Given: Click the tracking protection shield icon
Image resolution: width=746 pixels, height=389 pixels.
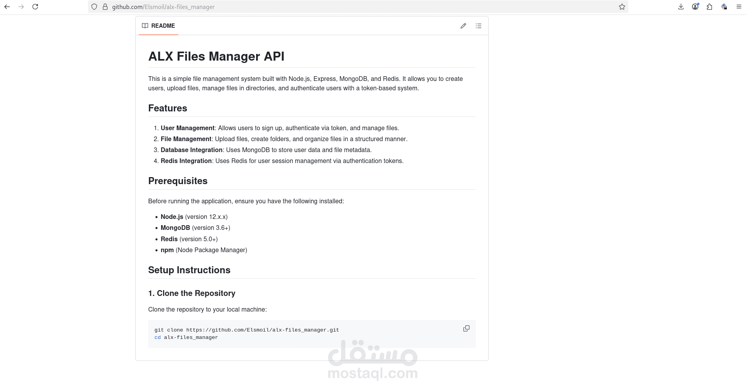Looking at the screenshot, I should coord(94,7).
